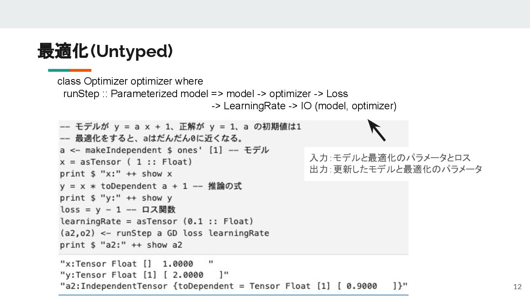Click the makeIndependent $ ones' code line
Viewport: 530px width, 298px height.
[x=164, y=150]
